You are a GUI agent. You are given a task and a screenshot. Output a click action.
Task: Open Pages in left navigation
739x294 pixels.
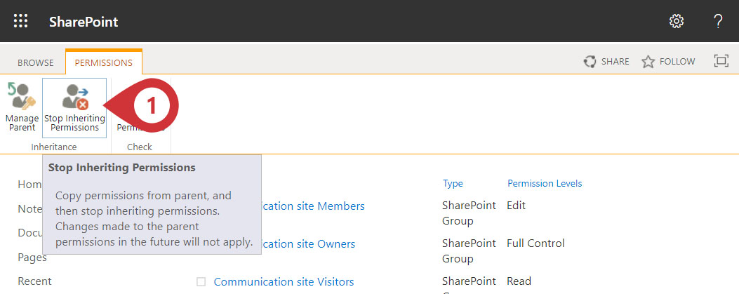coord(32,258)
